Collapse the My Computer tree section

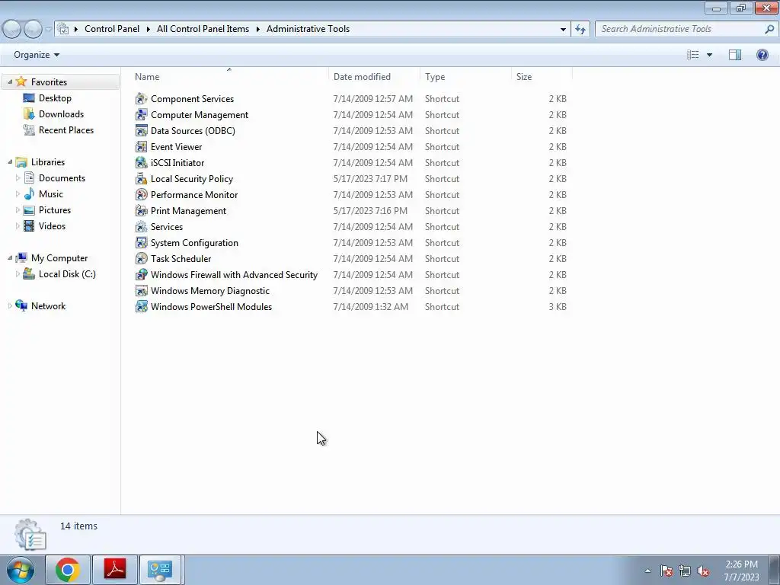(10, 257)
